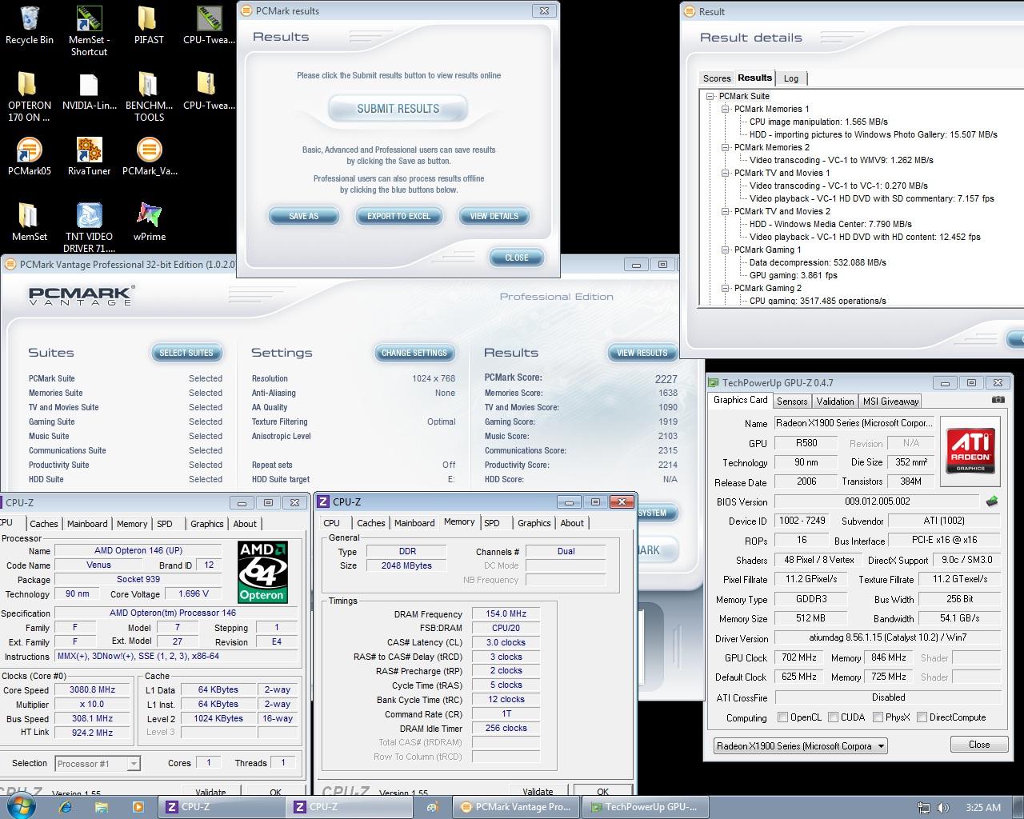
Task: Launch Windows Media Player from the taskbar
Action: tap(138, 807)
